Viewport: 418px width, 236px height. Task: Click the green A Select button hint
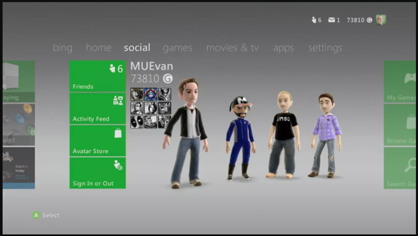[x=46, y=215]
